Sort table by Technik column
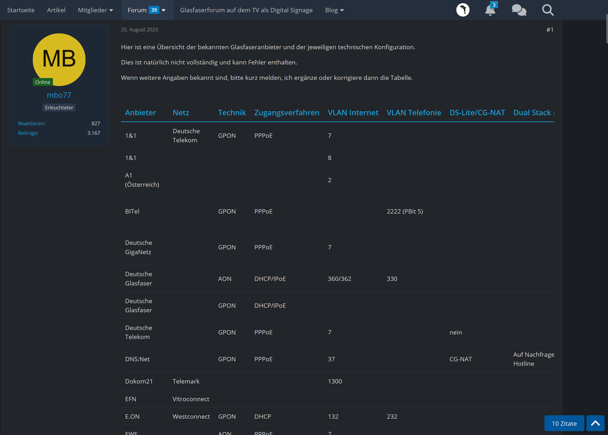The height and width of the screenshot is (435, 608). tap(232, 113)
